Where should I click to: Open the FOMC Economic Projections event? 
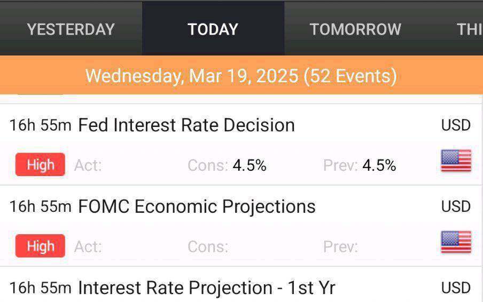pyautogui.click(x=241, y=226)
